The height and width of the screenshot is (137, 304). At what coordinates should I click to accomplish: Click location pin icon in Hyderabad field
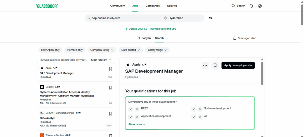pos(165,18)
